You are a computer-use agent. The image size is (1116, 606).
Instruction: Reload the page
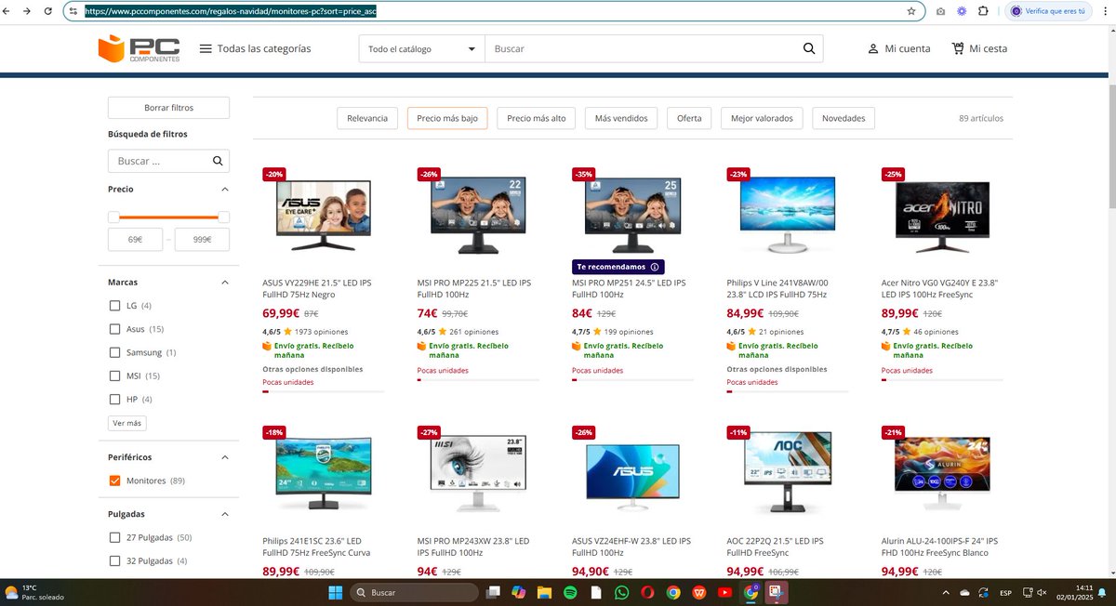(47, 11)
